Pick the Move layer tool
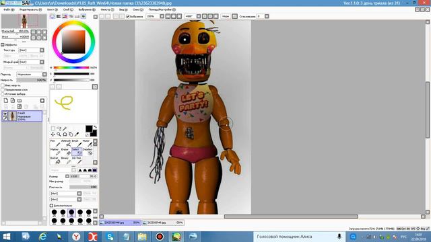The height and width of the screenshot is (242, 431). pyautogui.click(x=53, y=134)
